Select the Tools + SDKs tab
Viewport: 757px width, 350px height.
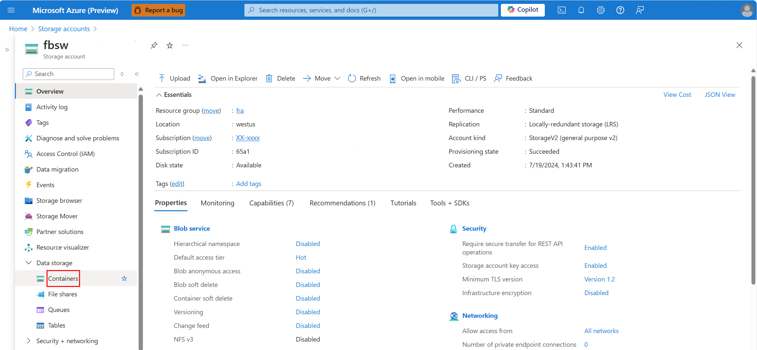tap(450, 203)
